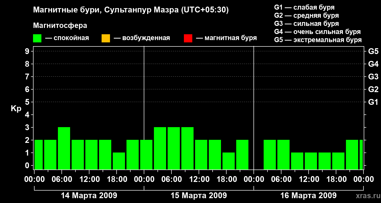
Task: Select the "15 Марта 2009" date label
Action: pyautogui.click(x=199, y=196)
